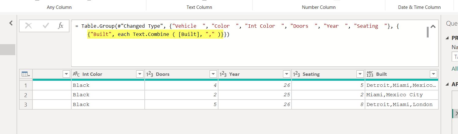
Task: Open the fx insert step function
Action: click(61, 26)
